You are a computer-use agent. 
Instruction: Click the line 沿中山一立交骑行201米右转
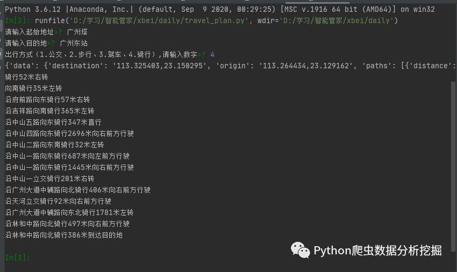49,178
